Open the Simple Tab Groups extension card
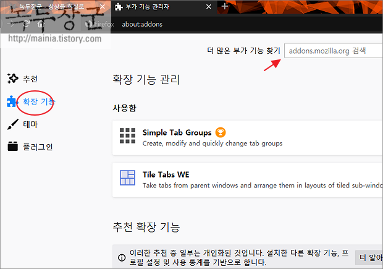 pos(248,138)
